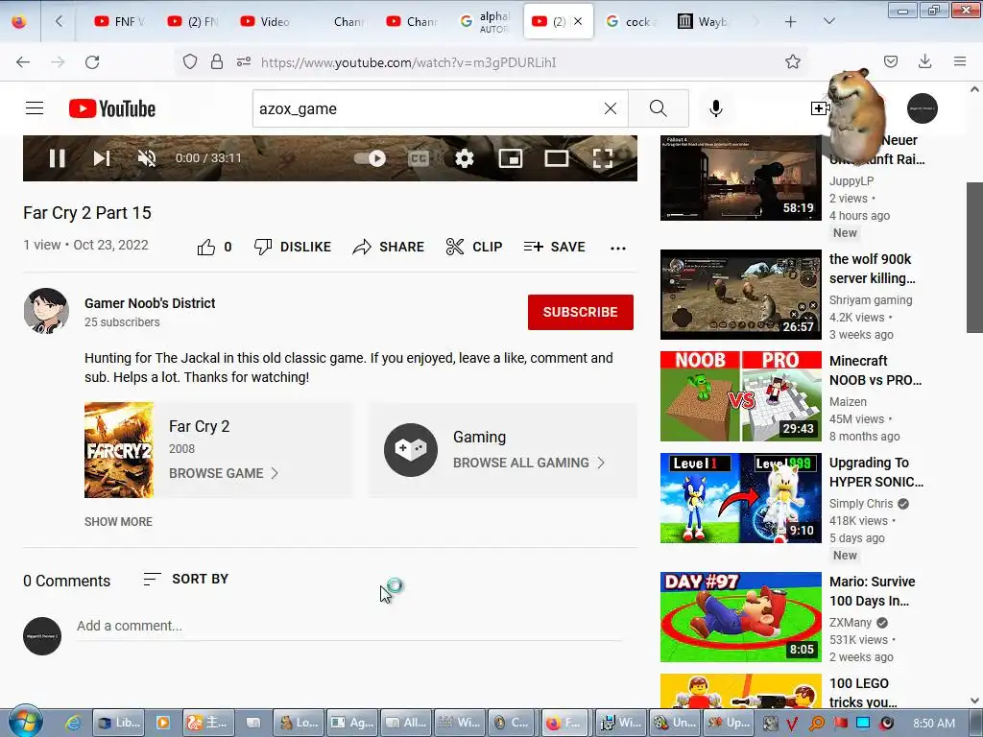The height and width of the screenshot is (737, 983).
Task: Switch to the Video tab
Action: click(x=266, y=21)
